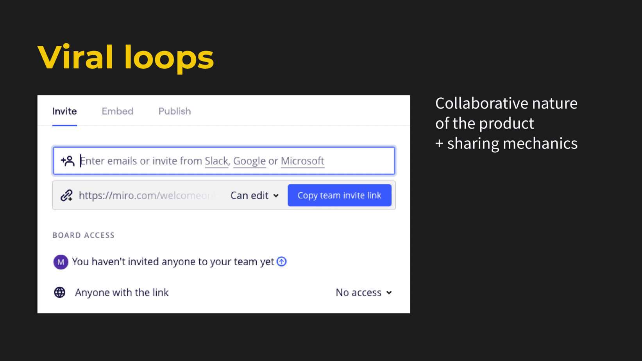Click the Microsoft link in the invite field
Viewport: 642px width, 361px height.
pyautogui.click(x=302, y=161)
